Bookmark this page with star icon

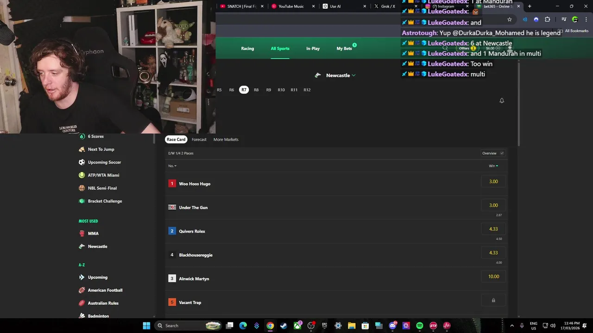click(x=510, y=19)
